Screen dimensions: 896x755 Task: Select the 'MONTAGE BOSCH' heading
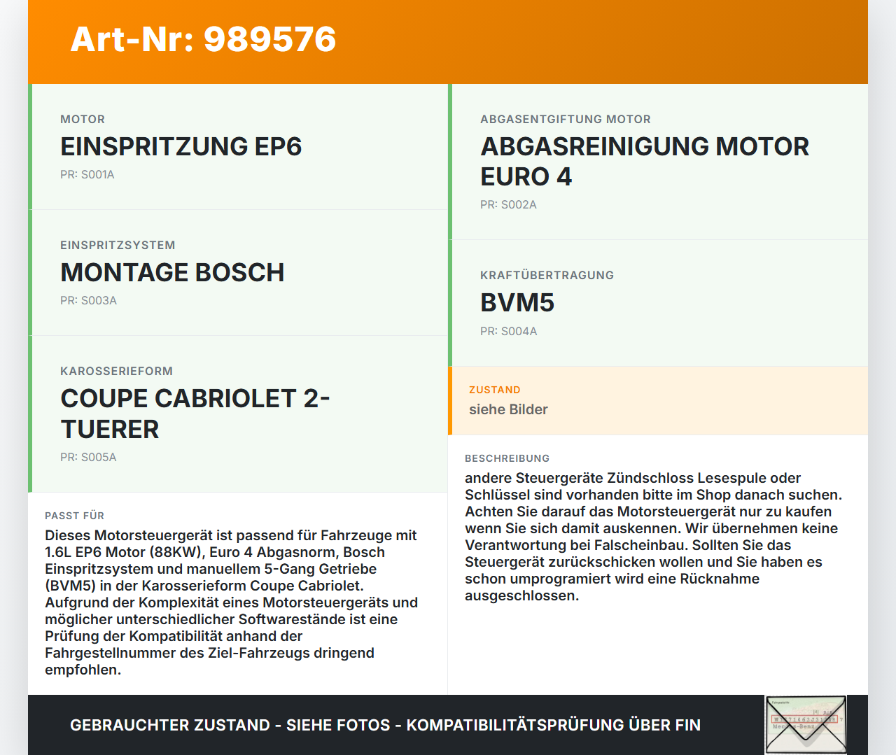172,272
